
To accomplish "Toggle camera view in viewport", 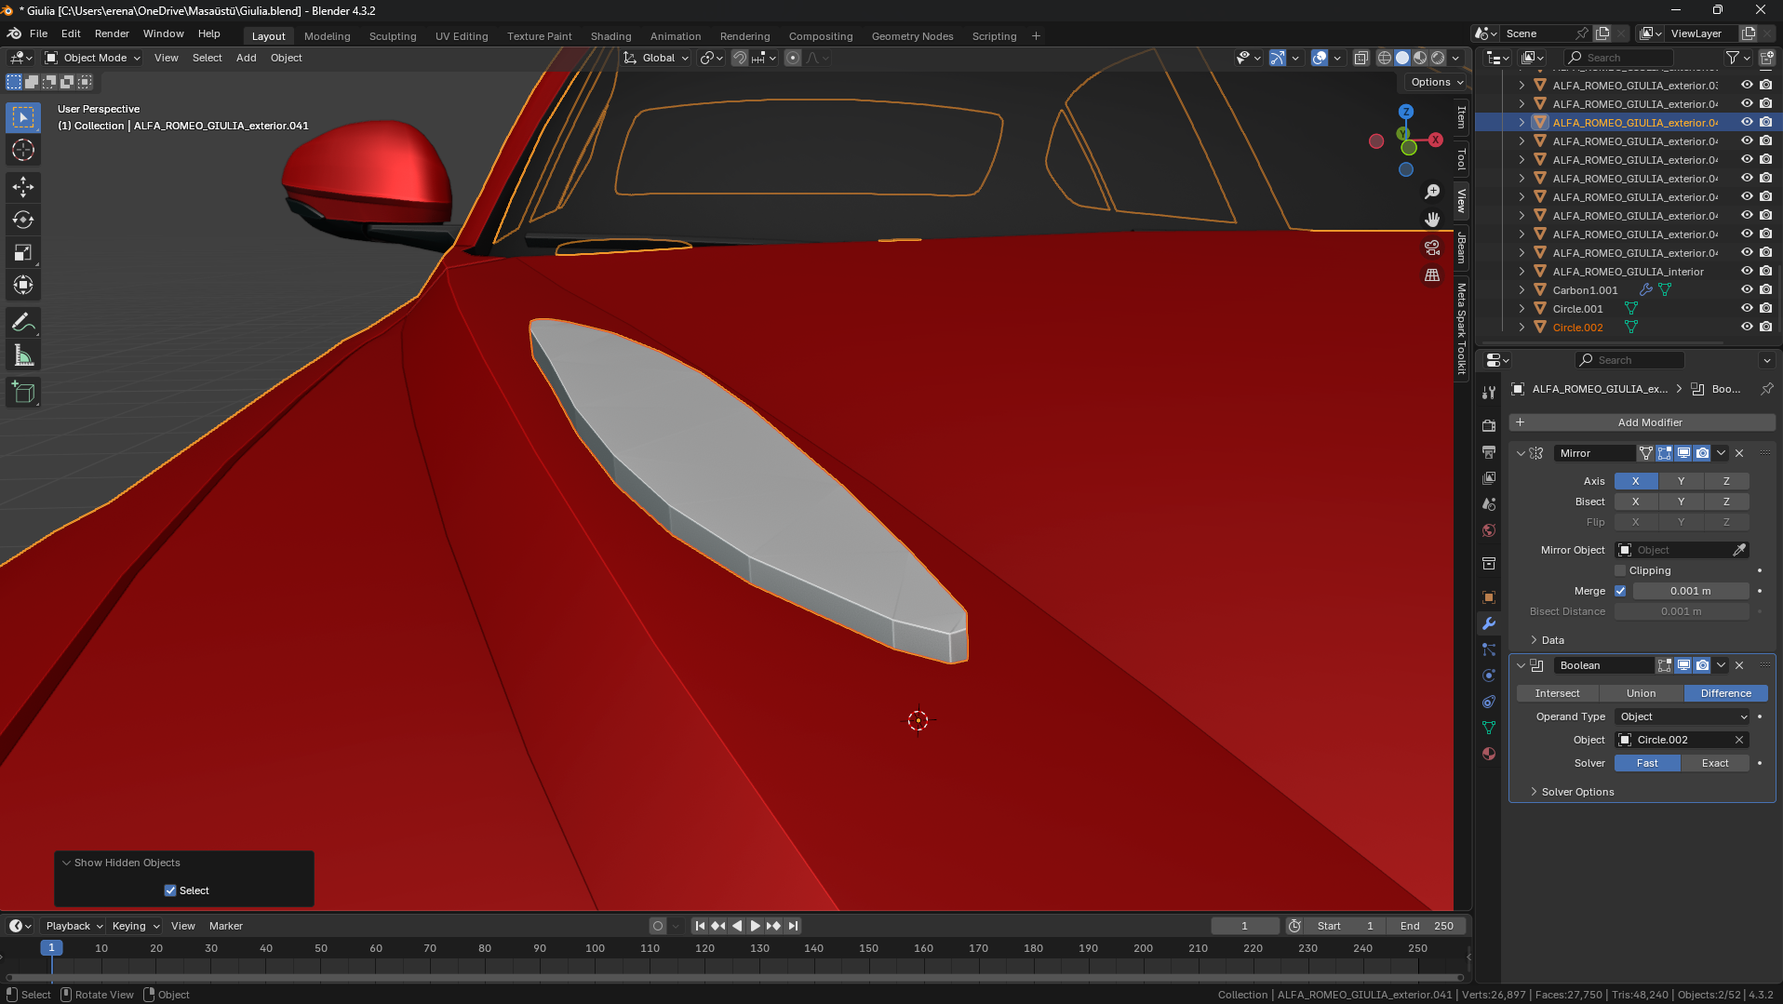I will [x=1432, y=248].
